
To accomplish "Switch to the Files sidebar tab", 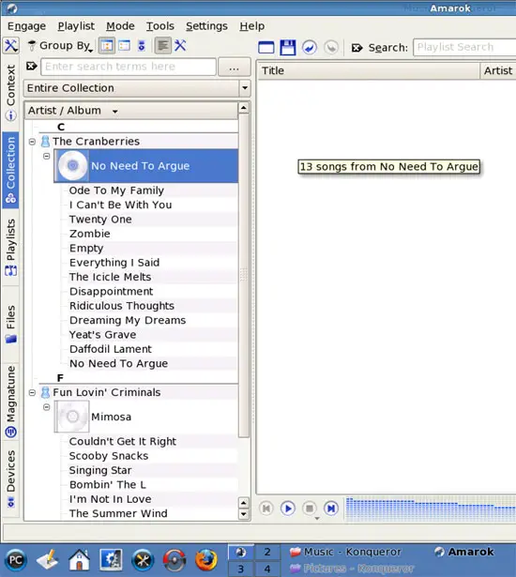I will point(10,324).
